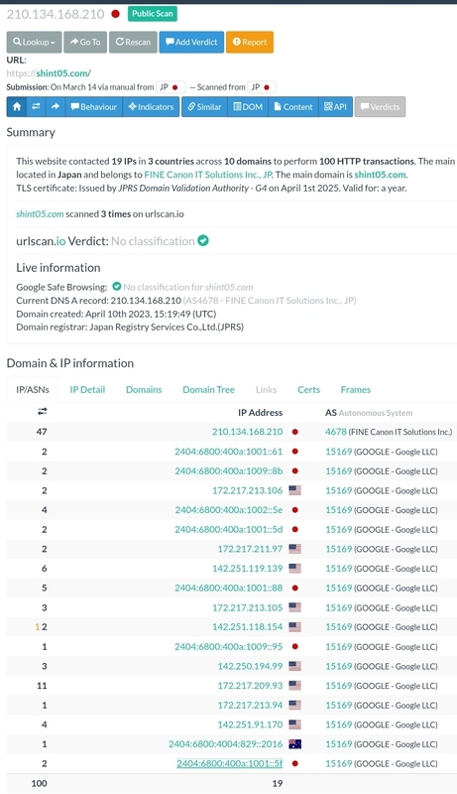
Task: Open the Domain Tree tab
Action: click(209, 389)
